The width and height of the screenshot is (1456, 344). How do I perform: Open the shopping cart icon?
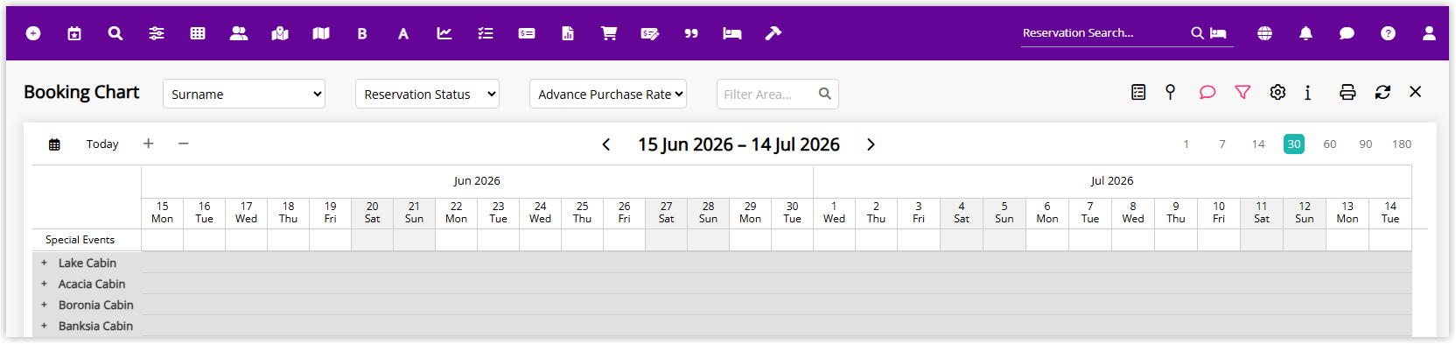609,33
